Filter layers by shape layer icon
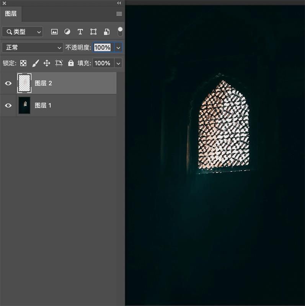 click(x=93, y=32)
